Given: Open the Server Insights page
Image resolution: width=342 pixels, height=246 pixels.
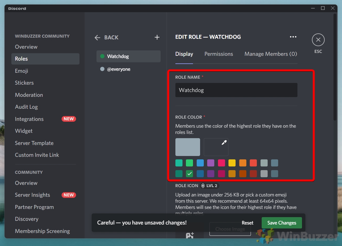Looking at the screenshot, I should tap(45, 195).
